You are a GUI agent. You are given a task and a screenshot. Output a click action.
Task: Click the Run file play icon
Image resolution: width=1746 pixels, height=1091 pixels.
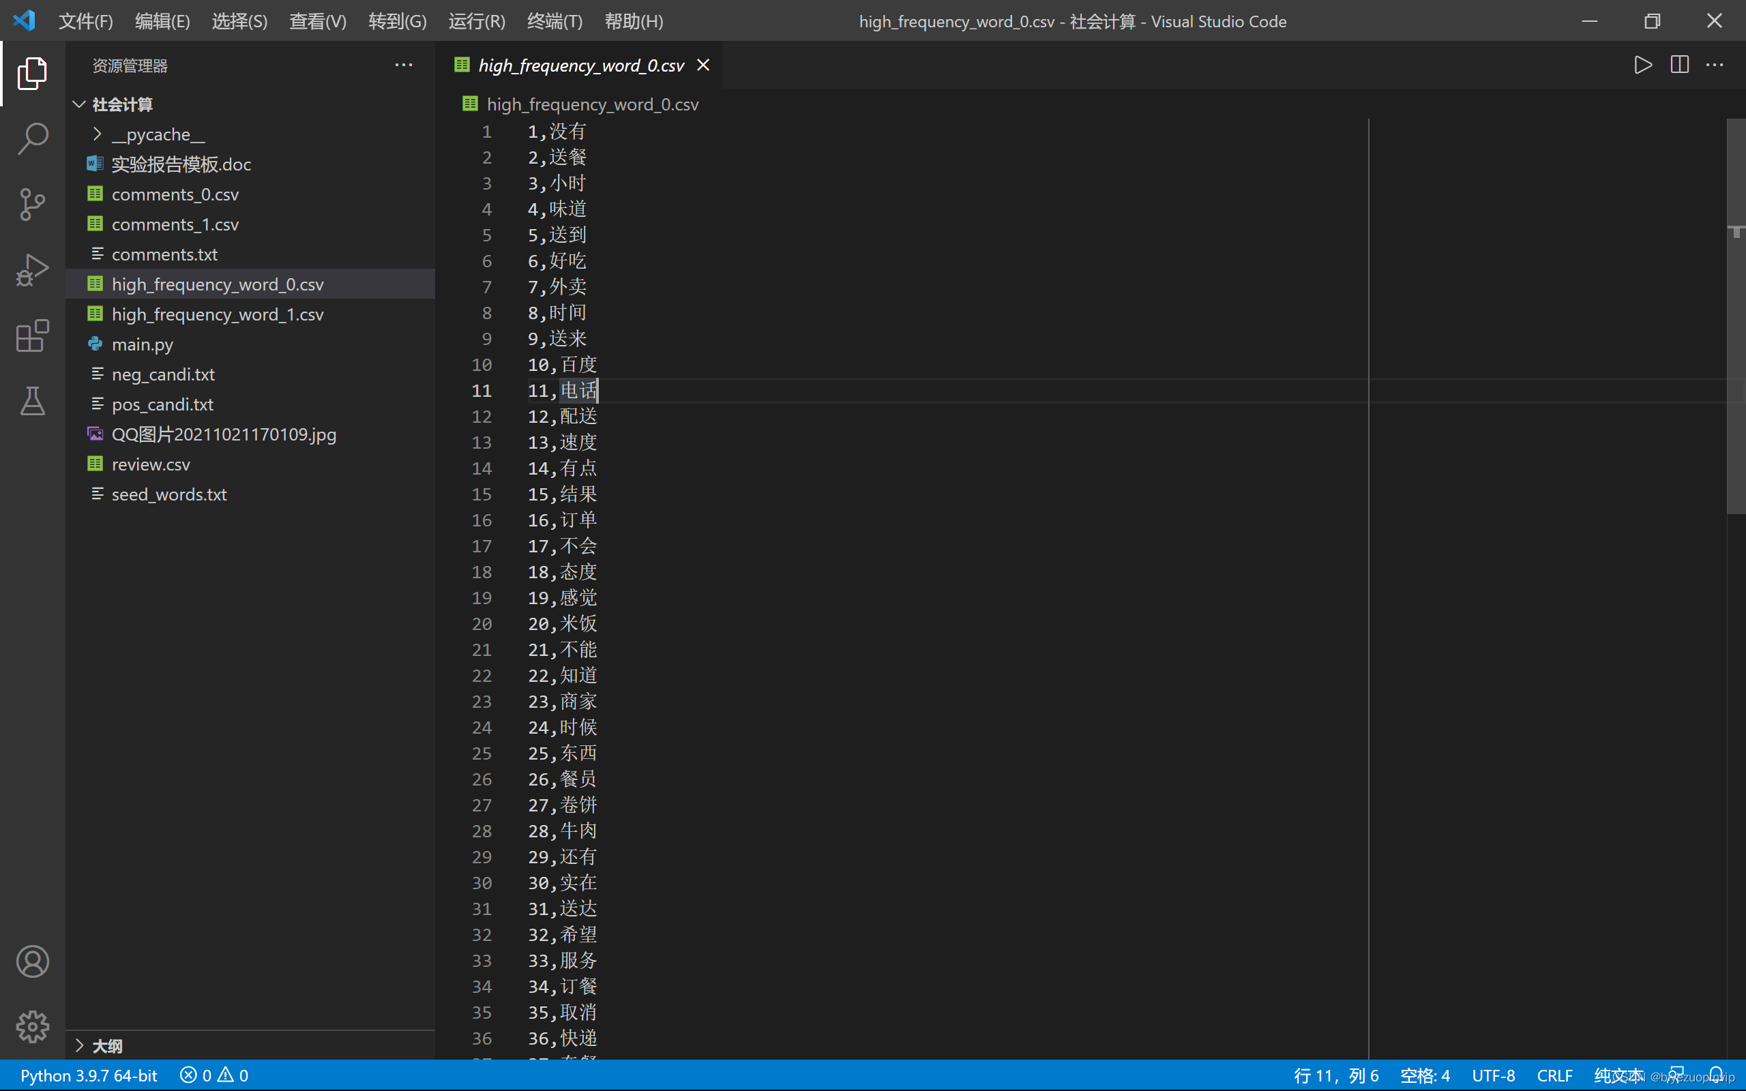pyautogui.click(x=1643, y=65)
